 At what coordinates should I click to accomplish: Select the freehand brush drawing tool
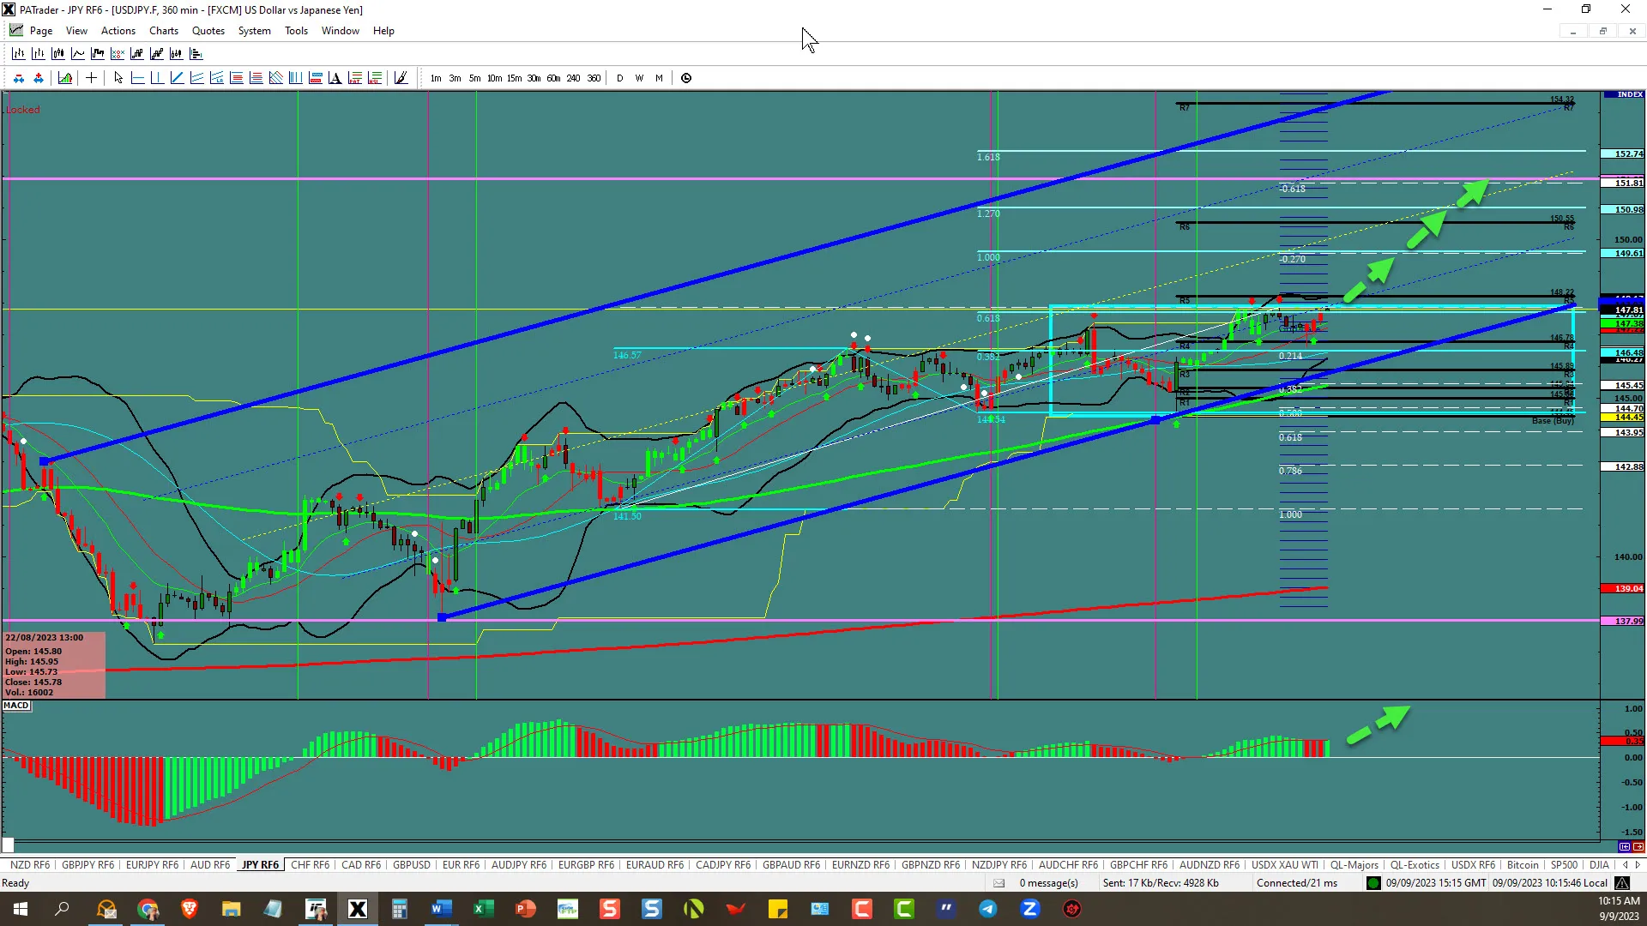coord(401,78)
